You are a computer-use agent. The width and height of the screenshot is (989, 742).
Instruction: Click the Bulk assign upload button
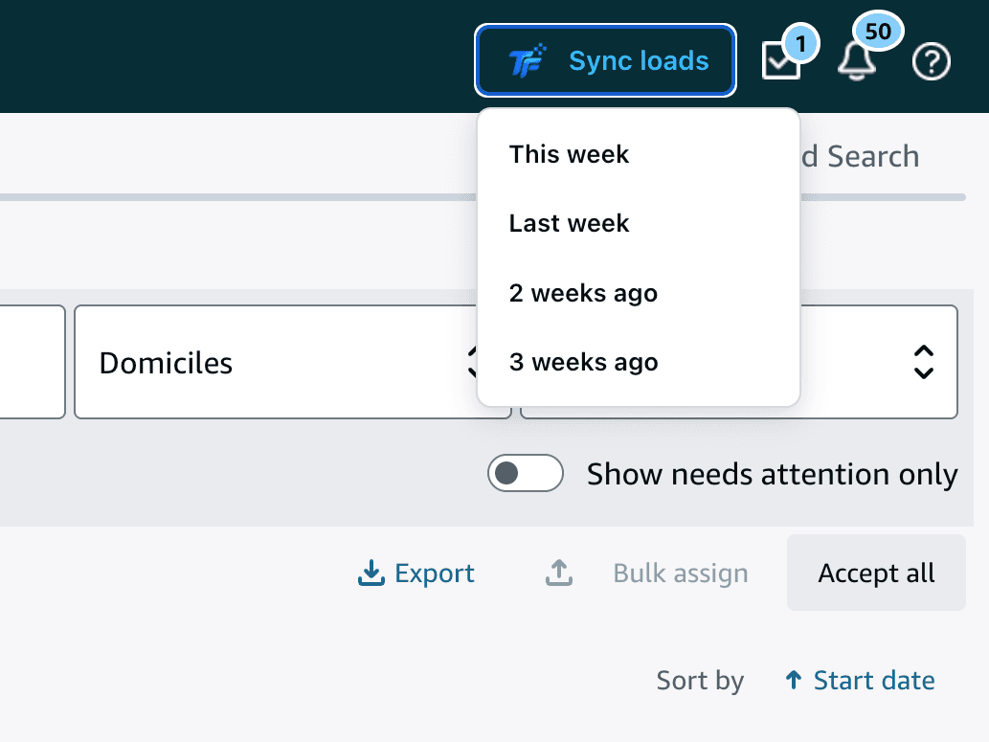coord(646,573)
